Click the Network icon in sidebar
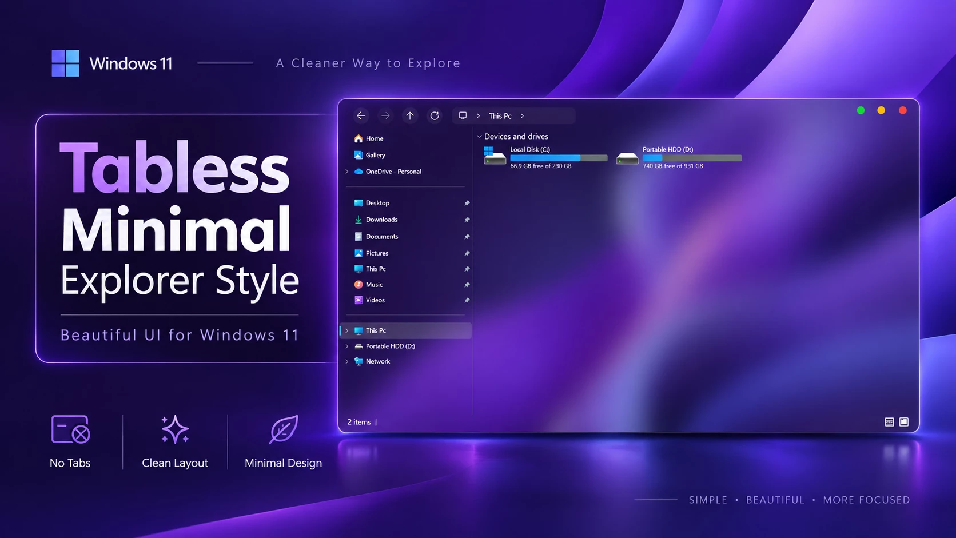Screen dimensions: 956x538 pos(358,361)
